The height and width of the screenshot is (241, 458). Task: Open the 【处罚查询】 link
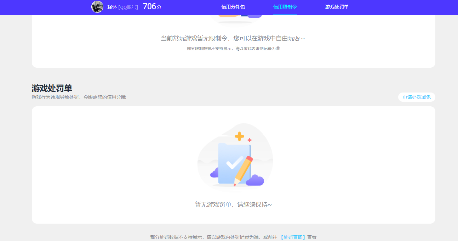click(x=293, y=237)
